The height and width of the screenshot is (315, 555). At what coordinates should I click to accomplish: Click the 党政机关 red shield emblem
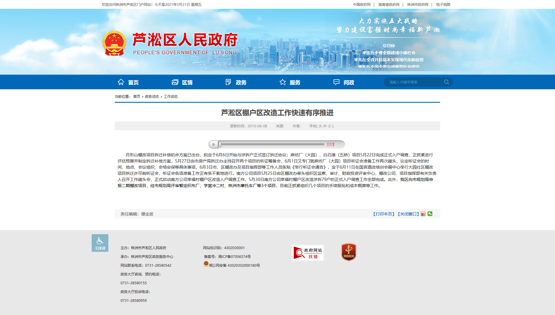click(x=349, y=252)
